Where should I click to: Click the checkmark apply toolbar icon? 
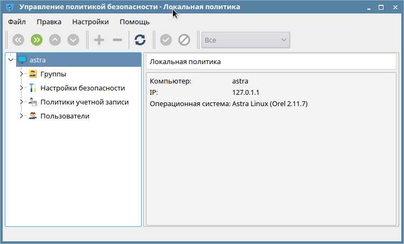[166, 40]
